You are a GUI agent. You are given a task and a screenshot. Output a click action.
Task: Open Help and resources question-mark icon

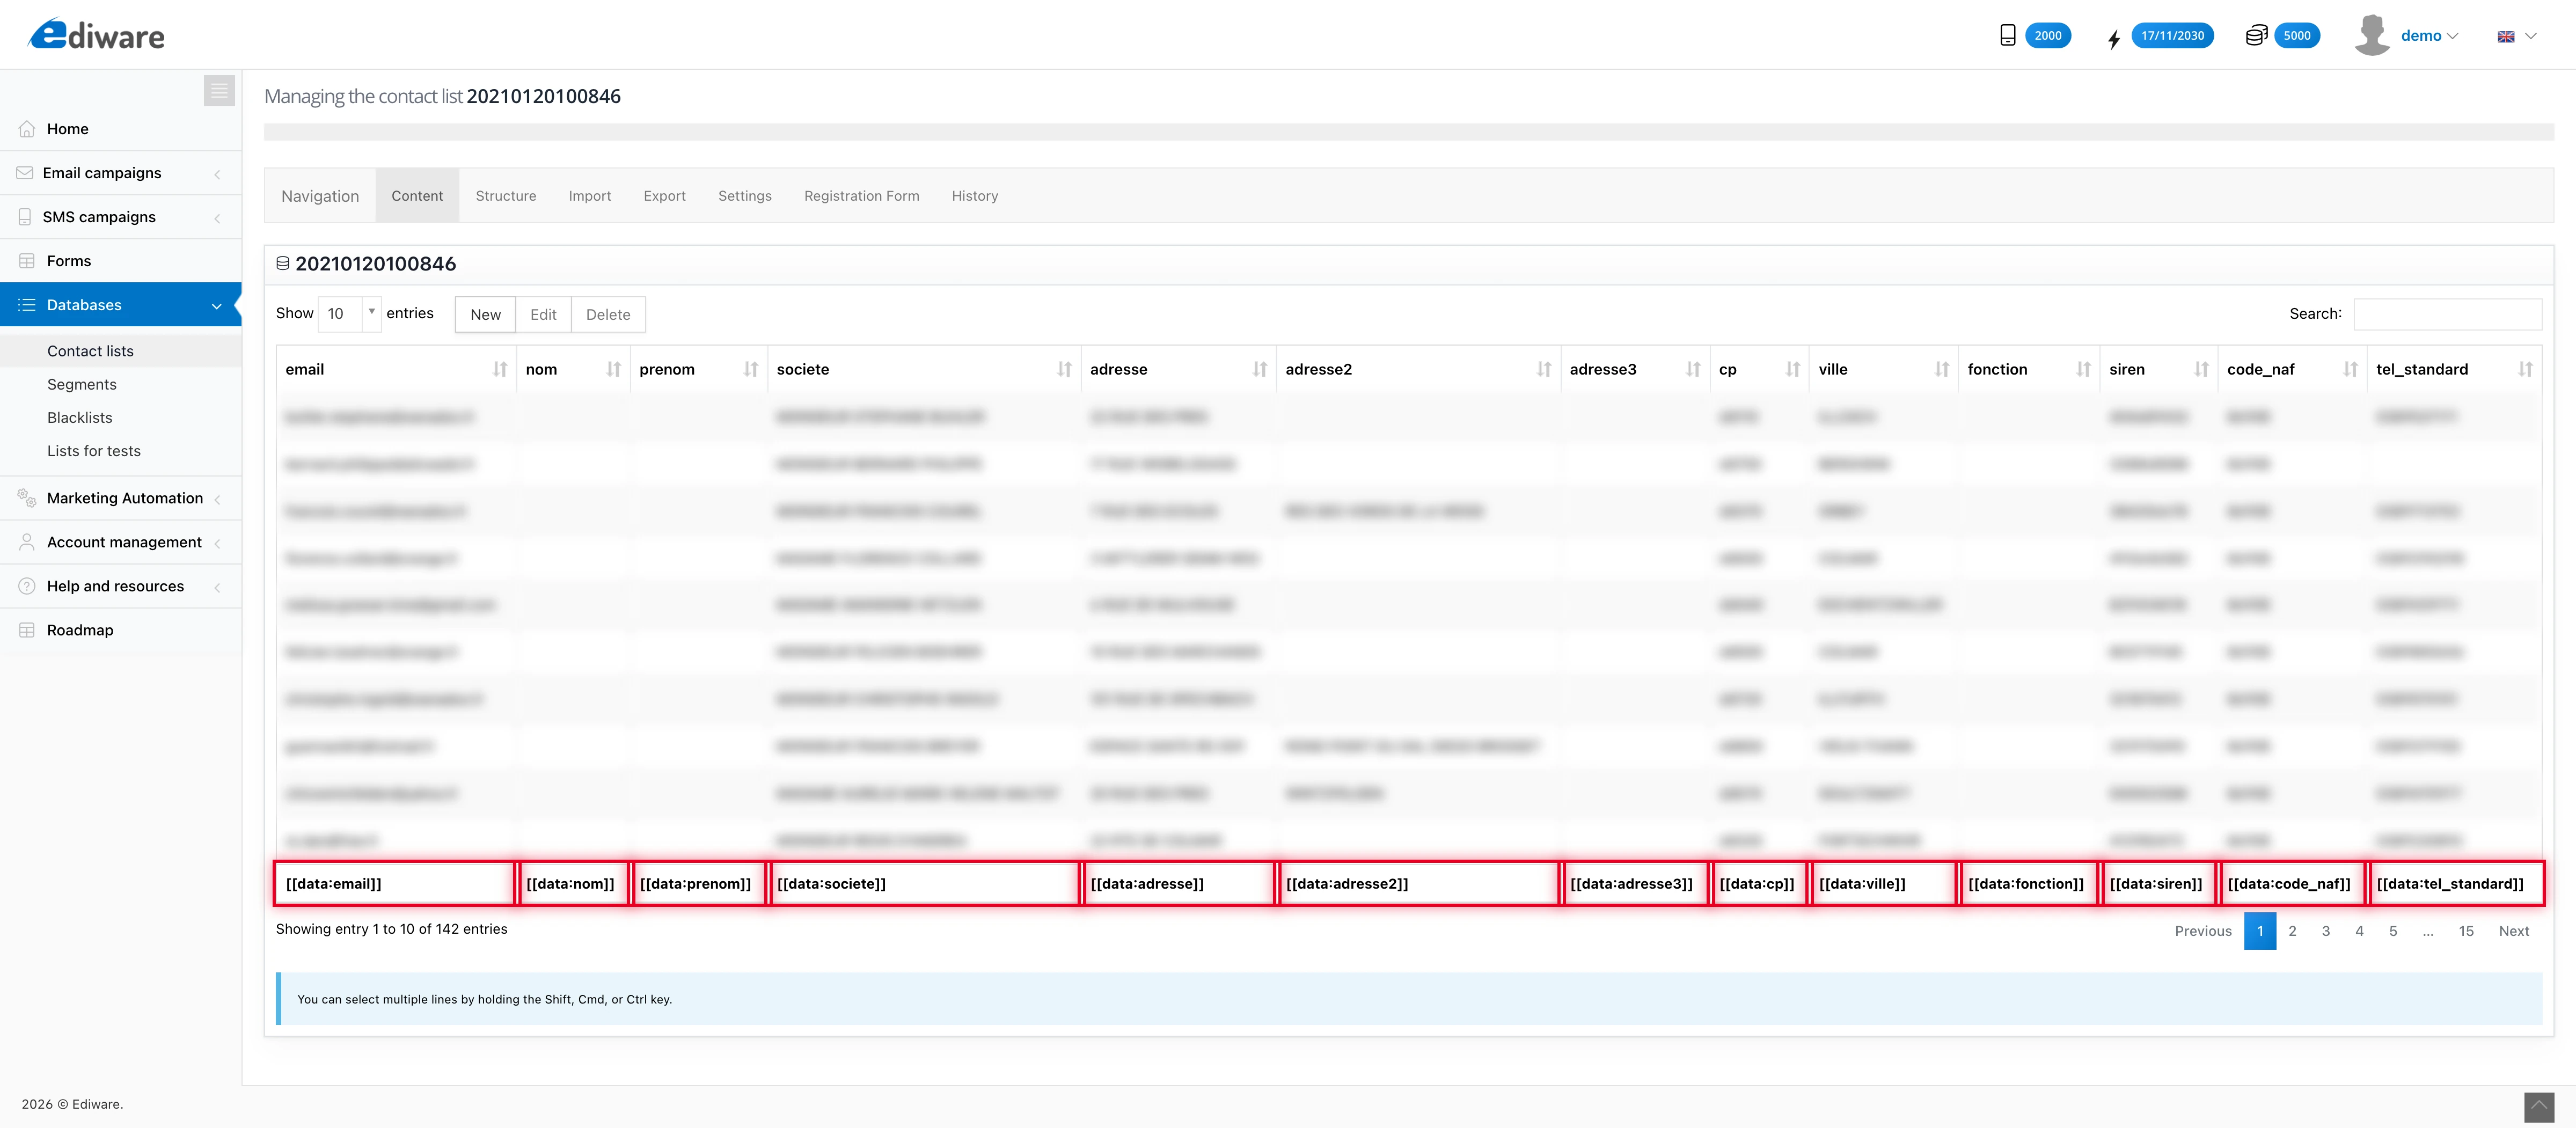point(26,586)
